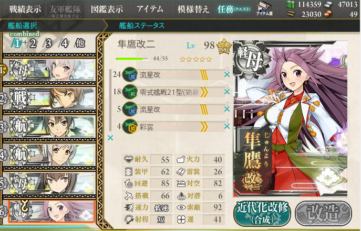Screen dimensions: 361x231
Task: Open the 任務 (クエスト) menu
Action: pos(234,9)
